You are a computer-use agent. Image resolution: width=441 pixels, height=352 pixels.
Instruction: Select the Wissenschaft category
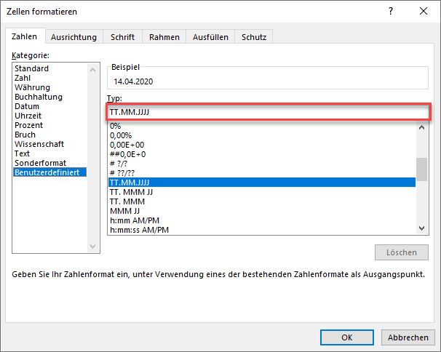tap(50, 144)
